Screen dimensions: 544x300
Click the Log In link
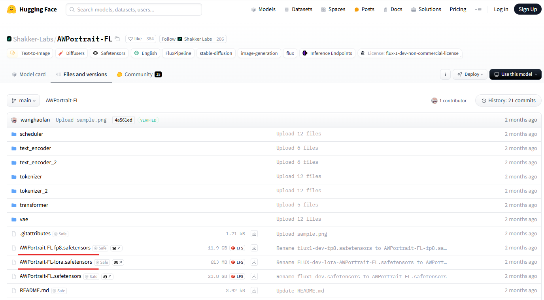pos(501,9)
